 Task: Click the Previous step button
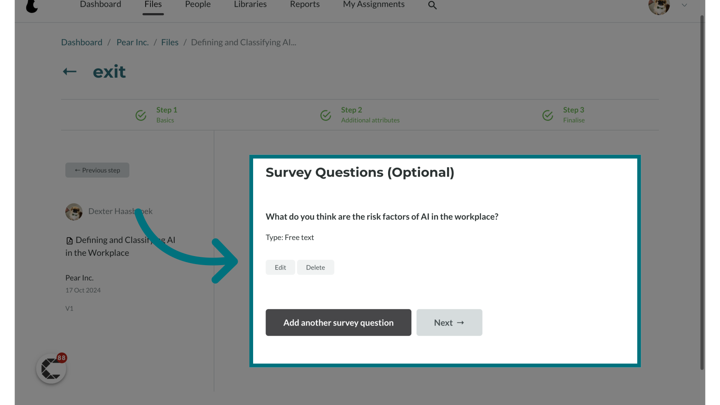pyautogui.click(x=97, y=170)
